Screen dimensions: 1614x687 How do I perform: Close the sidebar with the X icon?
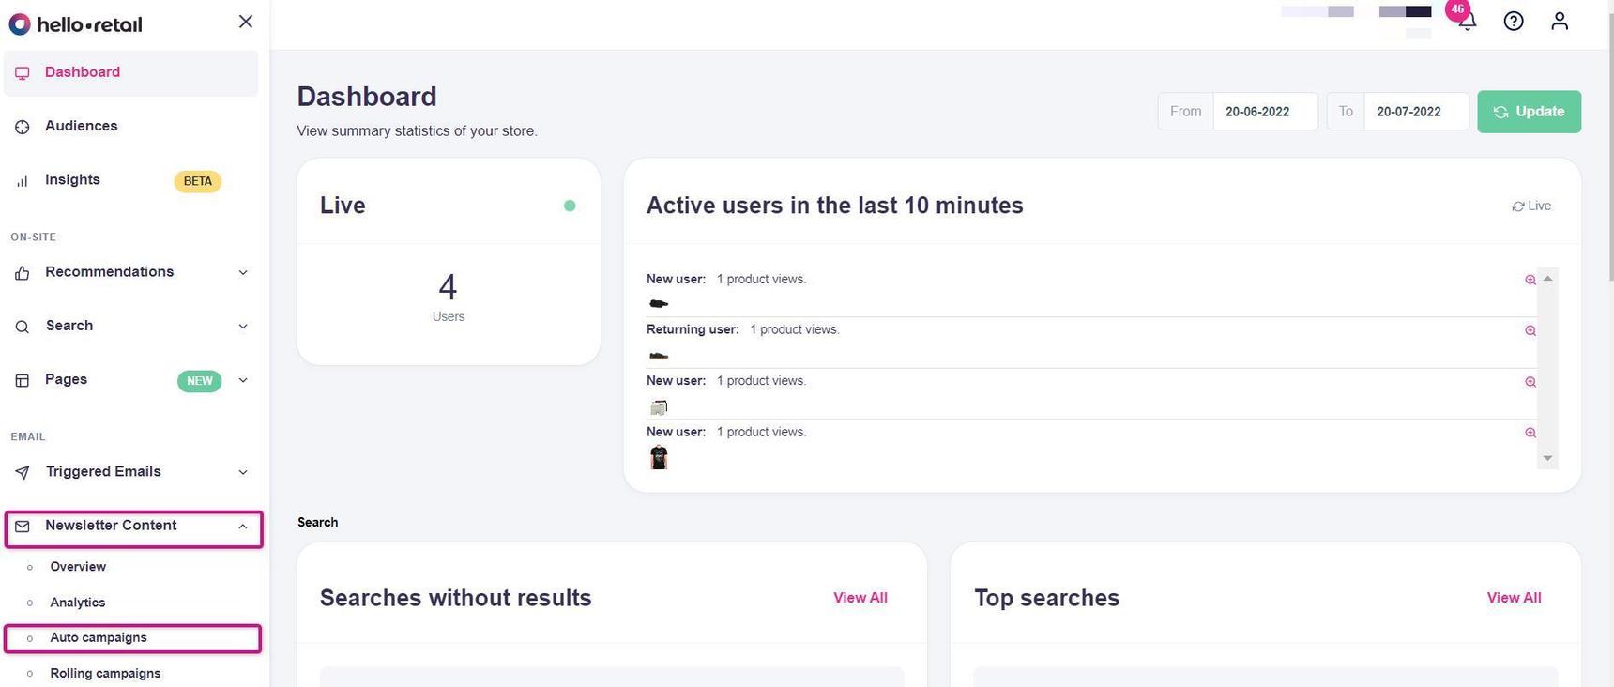pyautogui.click(x=246, y=22)
